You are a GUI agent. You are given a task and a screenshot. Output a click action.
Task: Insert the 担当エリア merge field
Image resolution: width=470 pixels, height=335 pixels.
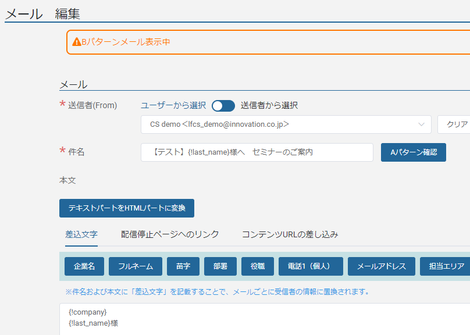[444, 266]
